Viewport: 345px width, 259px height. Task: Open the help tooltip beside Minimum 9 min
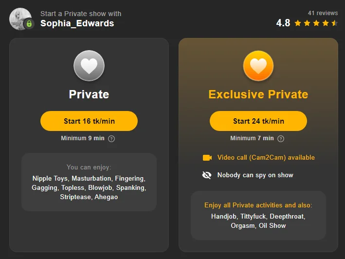coord(111,139)
